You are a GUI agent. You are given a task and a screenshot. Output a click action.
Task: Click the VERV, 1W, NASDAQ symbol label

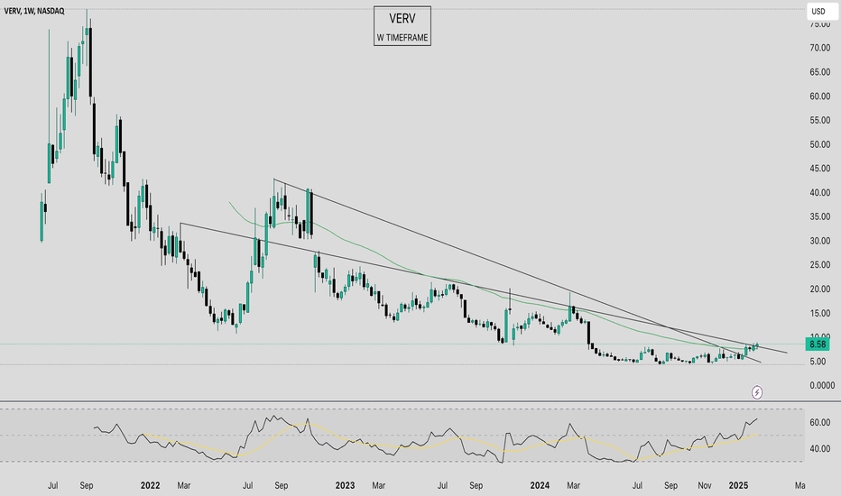34,11
